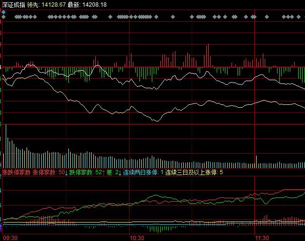Click the blue diamond icon under 深证成指
Screen dimensions: 305x241
3,11
